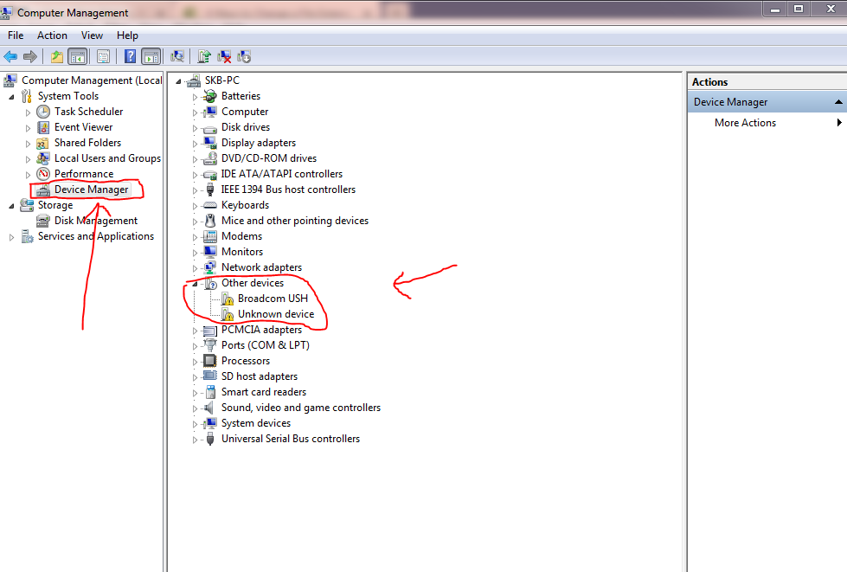
Task: Collapse the SKB-PC root node
Action: [178, 81]
